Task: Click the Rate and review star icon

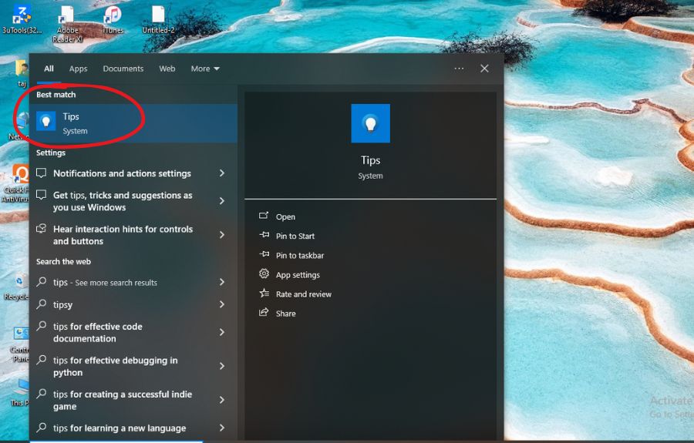Action: tap(264, 293)
